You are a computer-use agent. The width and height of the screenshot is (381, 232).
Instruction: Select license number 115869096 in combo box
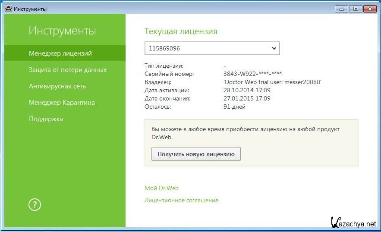point(207,49)
